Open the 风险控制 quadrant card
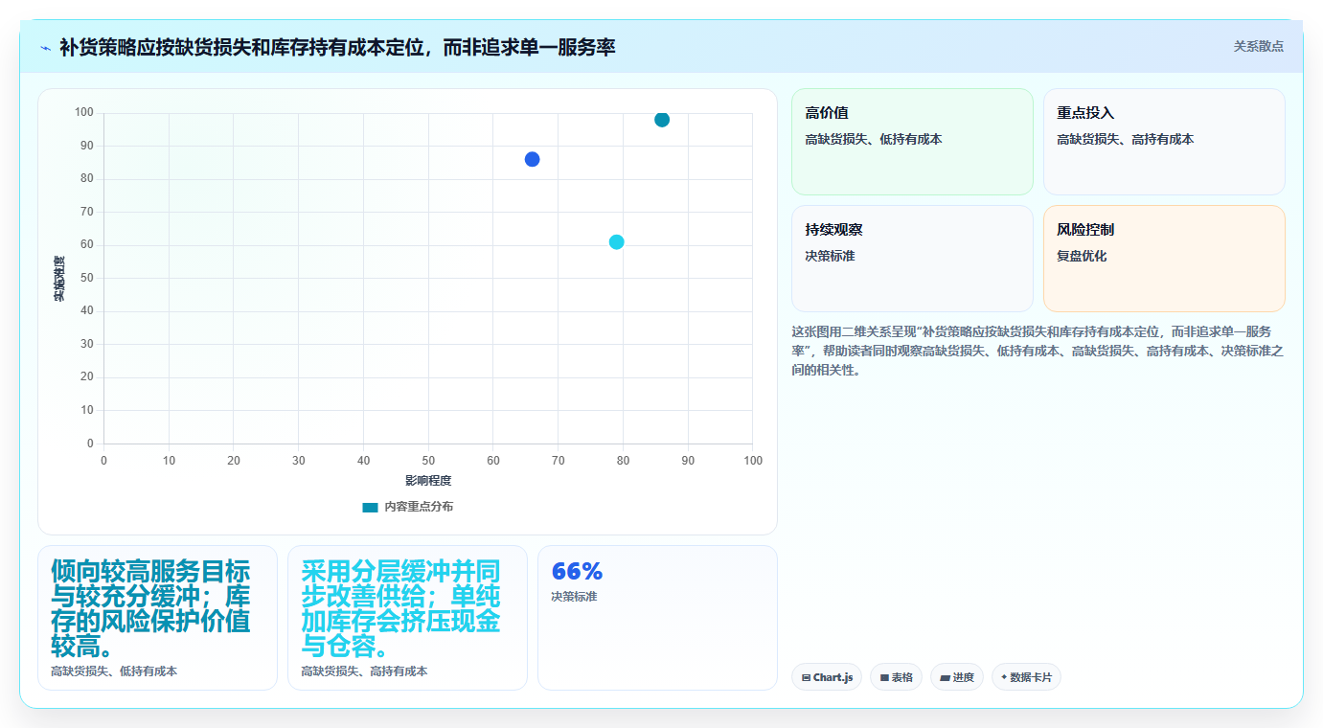Image resolution: width=1323 pixels, height=728 pixels. [1164, 259]
